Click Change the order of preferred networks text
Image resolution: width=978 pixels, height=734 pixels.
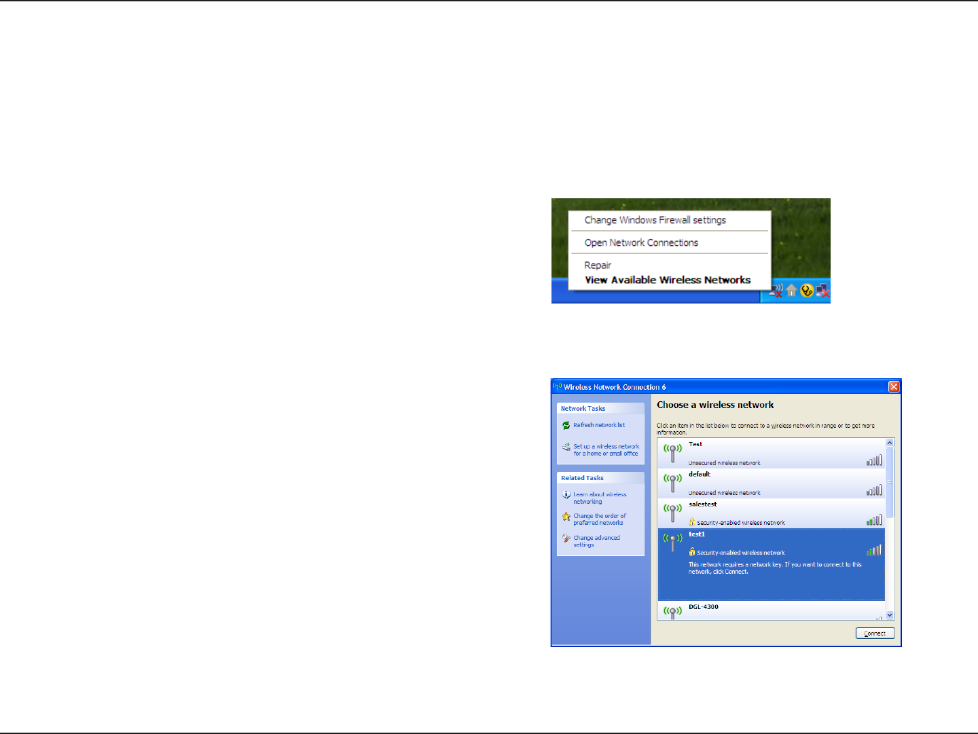tap(600, 519)
